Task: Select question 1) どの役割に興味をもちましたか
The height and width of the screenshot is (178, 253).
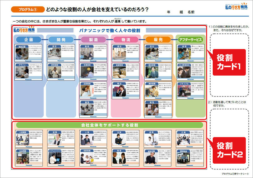Action: (x=229, y=28)
